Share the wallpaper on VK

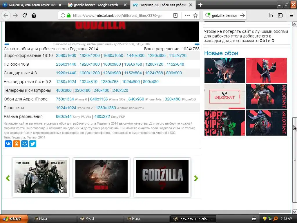[8, 144]
